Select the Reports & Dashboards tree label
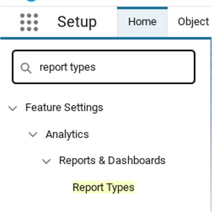The image size is (212, 212). (112, 160)
